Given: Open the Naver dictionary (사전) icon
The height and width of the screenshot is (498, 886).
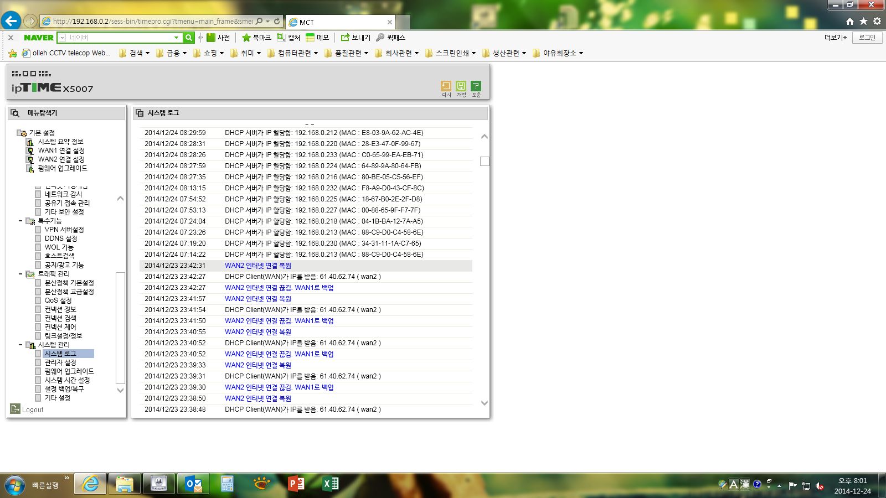Looking at the screenshot, I should [218, 38].
